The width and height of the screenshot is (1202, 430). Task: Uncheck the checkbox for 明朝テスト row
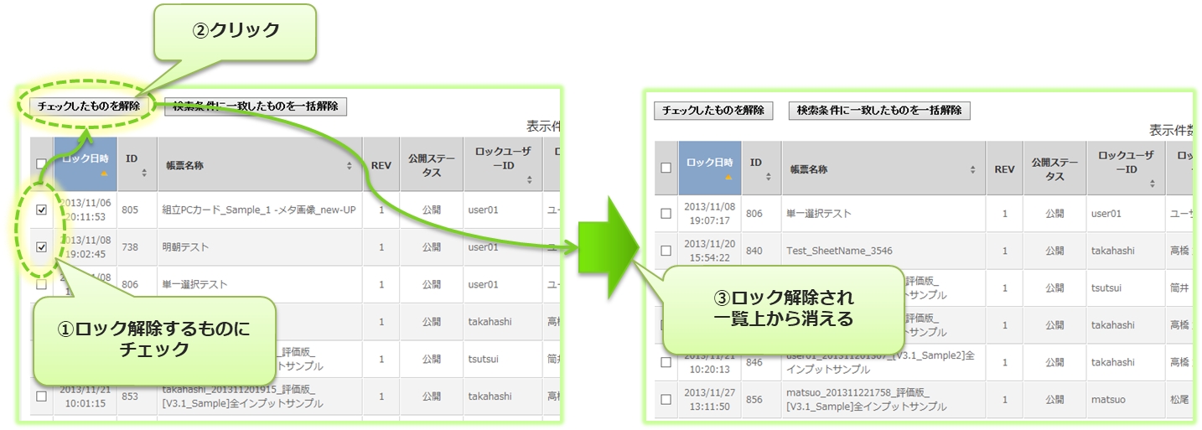[x=41, y=247]
